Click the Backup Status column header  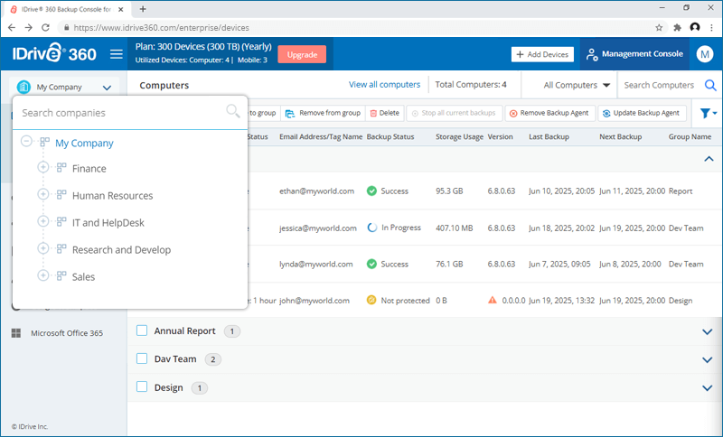pos(390,136)
